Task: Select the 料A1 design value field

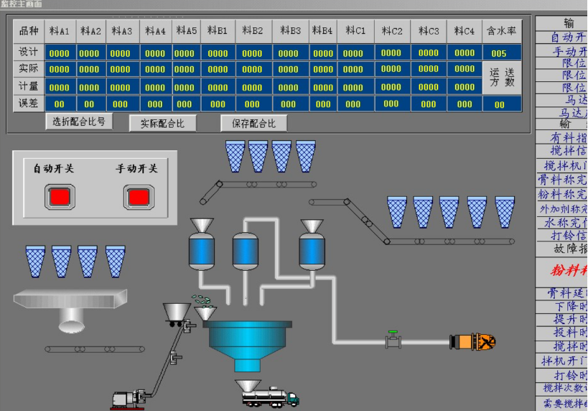Action: click(x=60, y=53)
